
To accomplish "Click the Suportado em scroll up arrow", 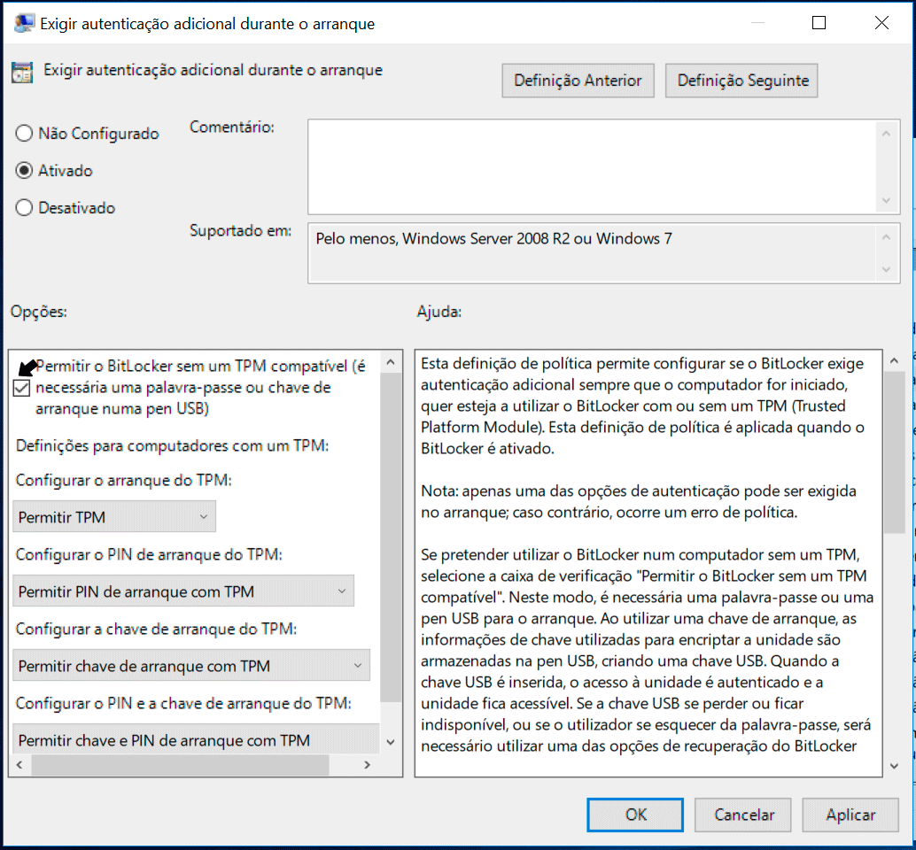I will click(x=886, y=237).
